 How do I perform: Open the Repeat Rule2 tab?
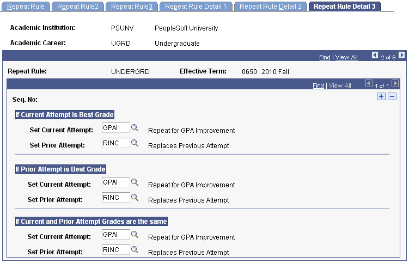[78, 7]
